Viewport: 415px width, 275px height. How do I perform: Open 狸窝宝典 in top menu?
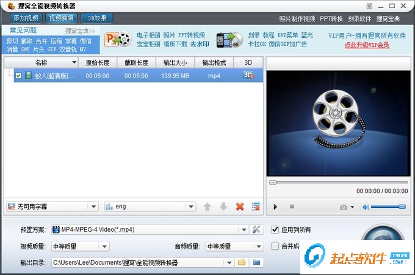coord(388,19)
